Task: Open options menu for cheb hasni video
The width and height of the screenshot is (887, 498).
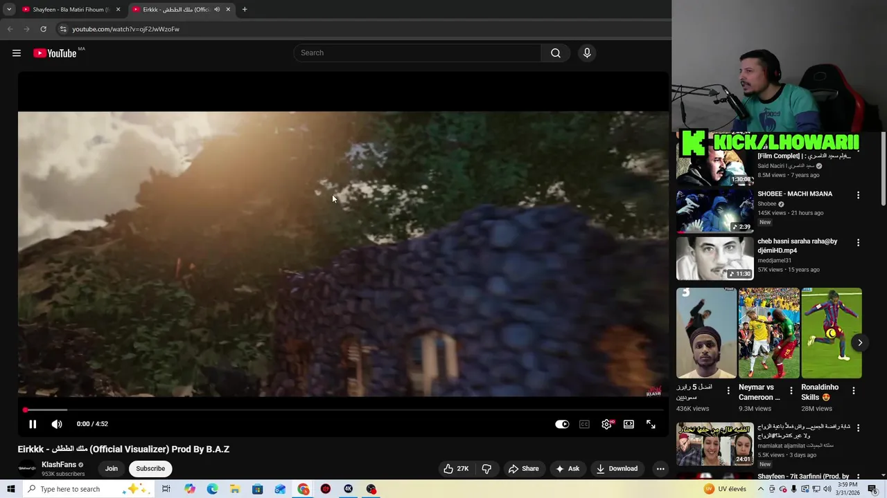Action: tap(858, 243)
